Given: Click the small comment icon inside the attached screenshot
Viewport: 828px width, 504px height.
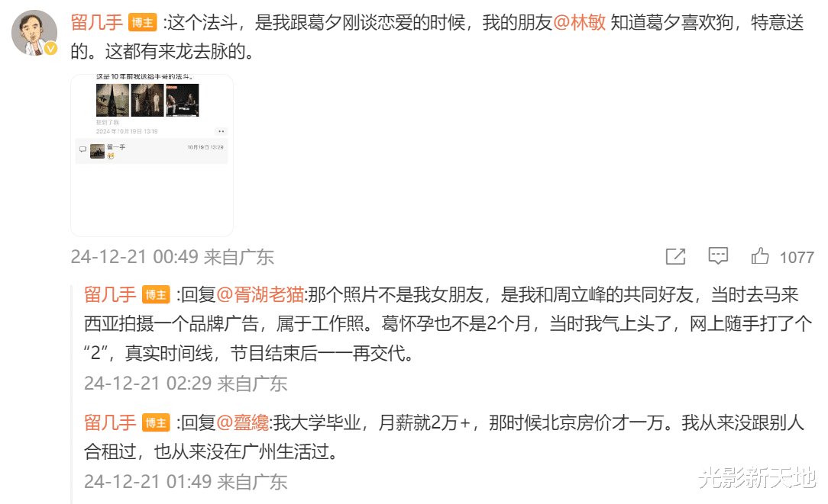Looking at the screenshot, I should click(x=83, y=149).
